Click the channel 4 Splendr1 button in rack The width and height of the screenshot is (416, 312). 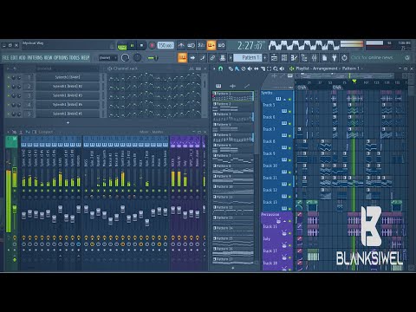(68, 105)
